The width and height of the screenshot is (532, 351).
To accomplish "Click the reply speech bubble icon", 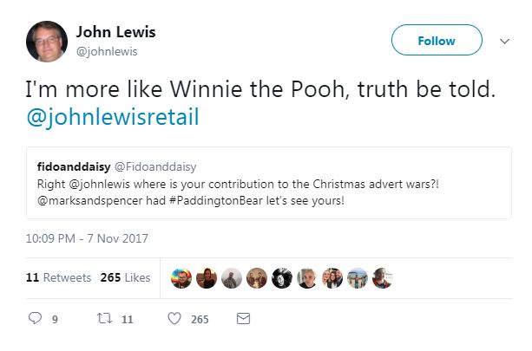I will [35, 318].
